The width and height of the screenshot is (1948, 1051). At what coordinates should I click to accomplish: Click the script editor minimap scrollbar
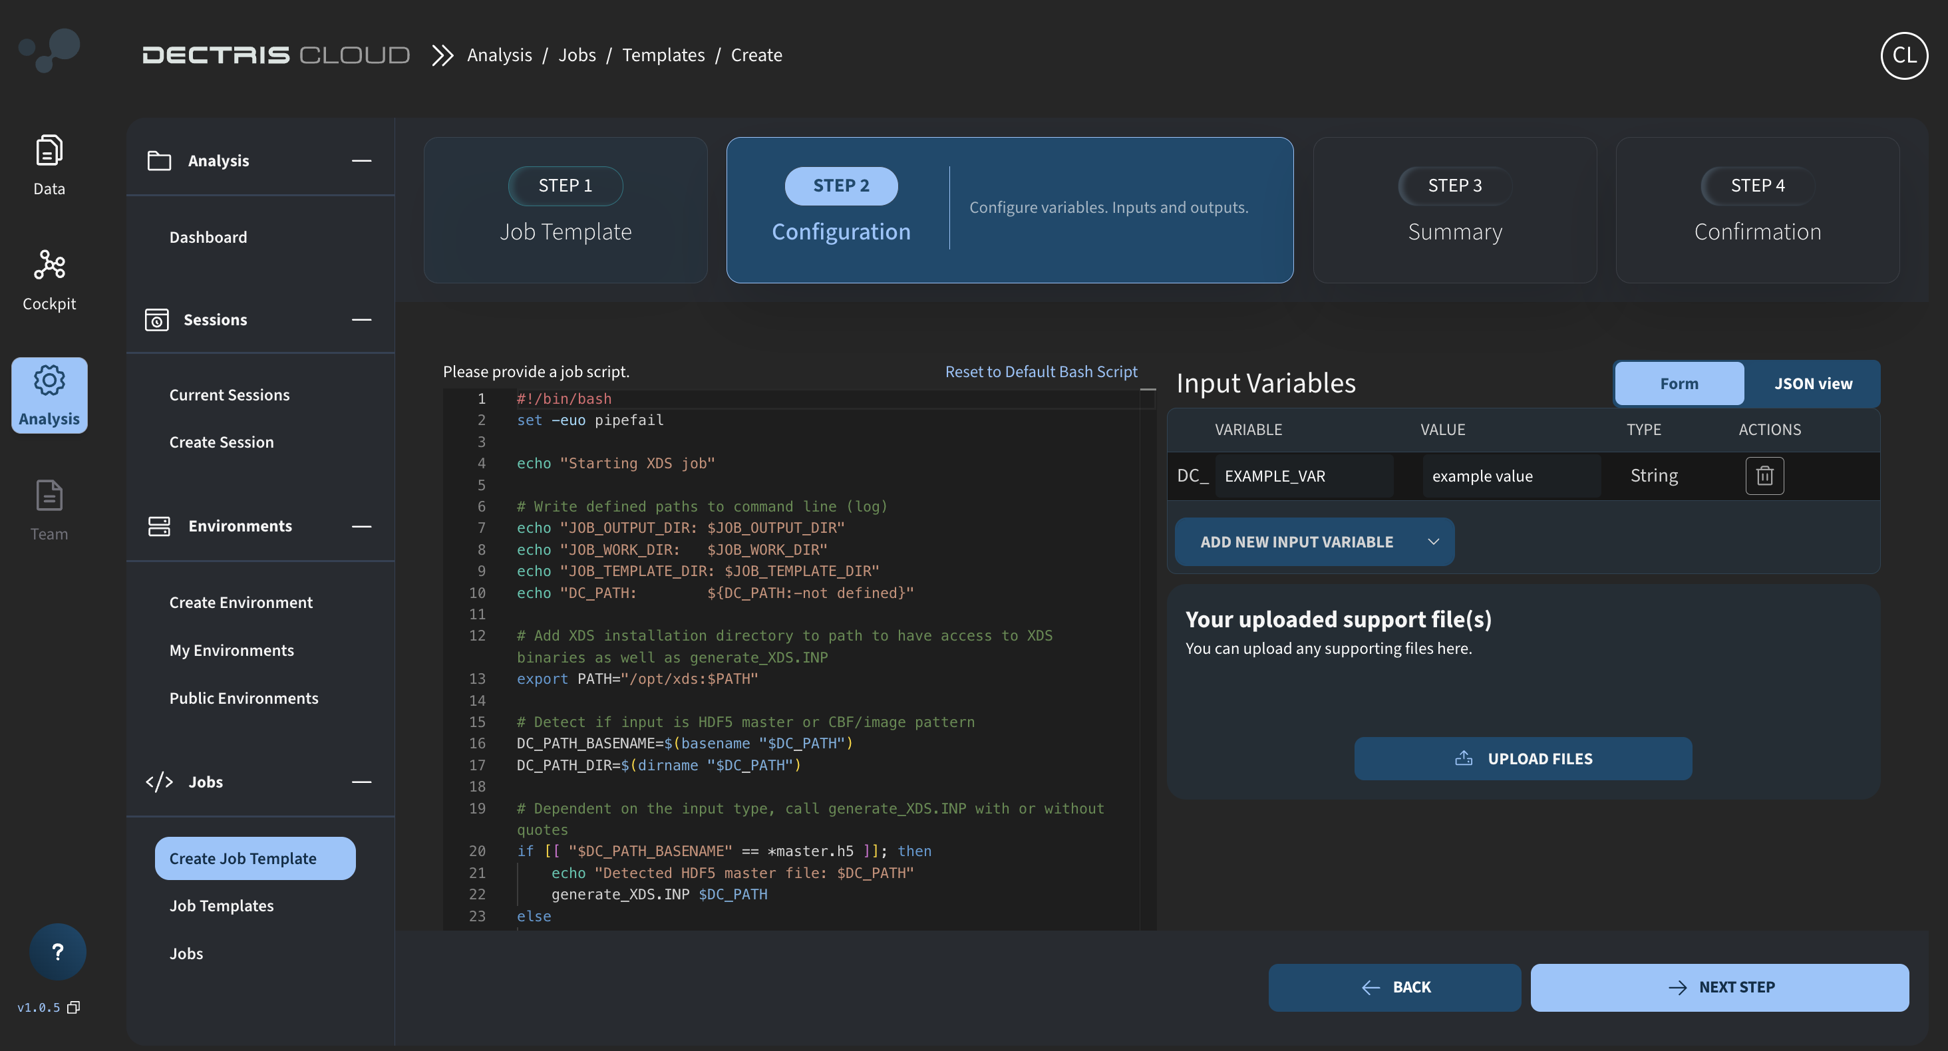pos(1148,659)
